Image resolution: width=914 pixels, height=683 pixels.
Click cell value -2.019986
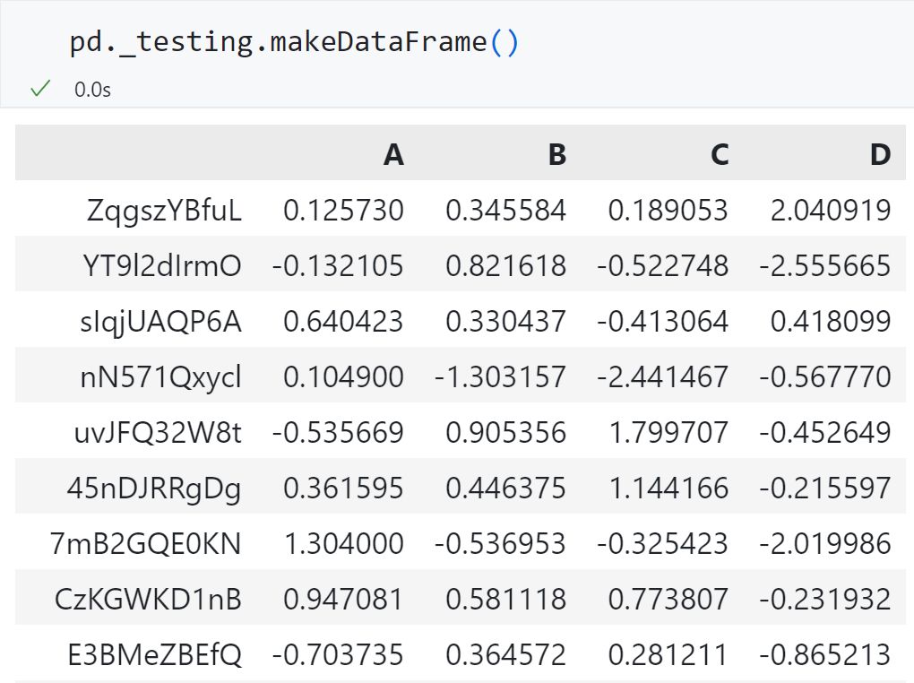[824, 543]
